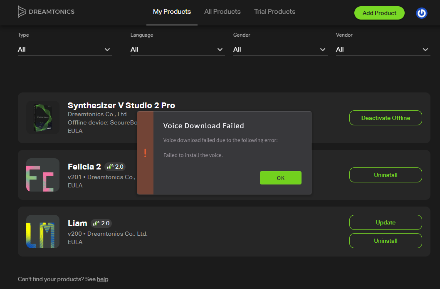Click the Felicia 2 voice thumbnail
The image size is (440, 289).
pos(43,175)
